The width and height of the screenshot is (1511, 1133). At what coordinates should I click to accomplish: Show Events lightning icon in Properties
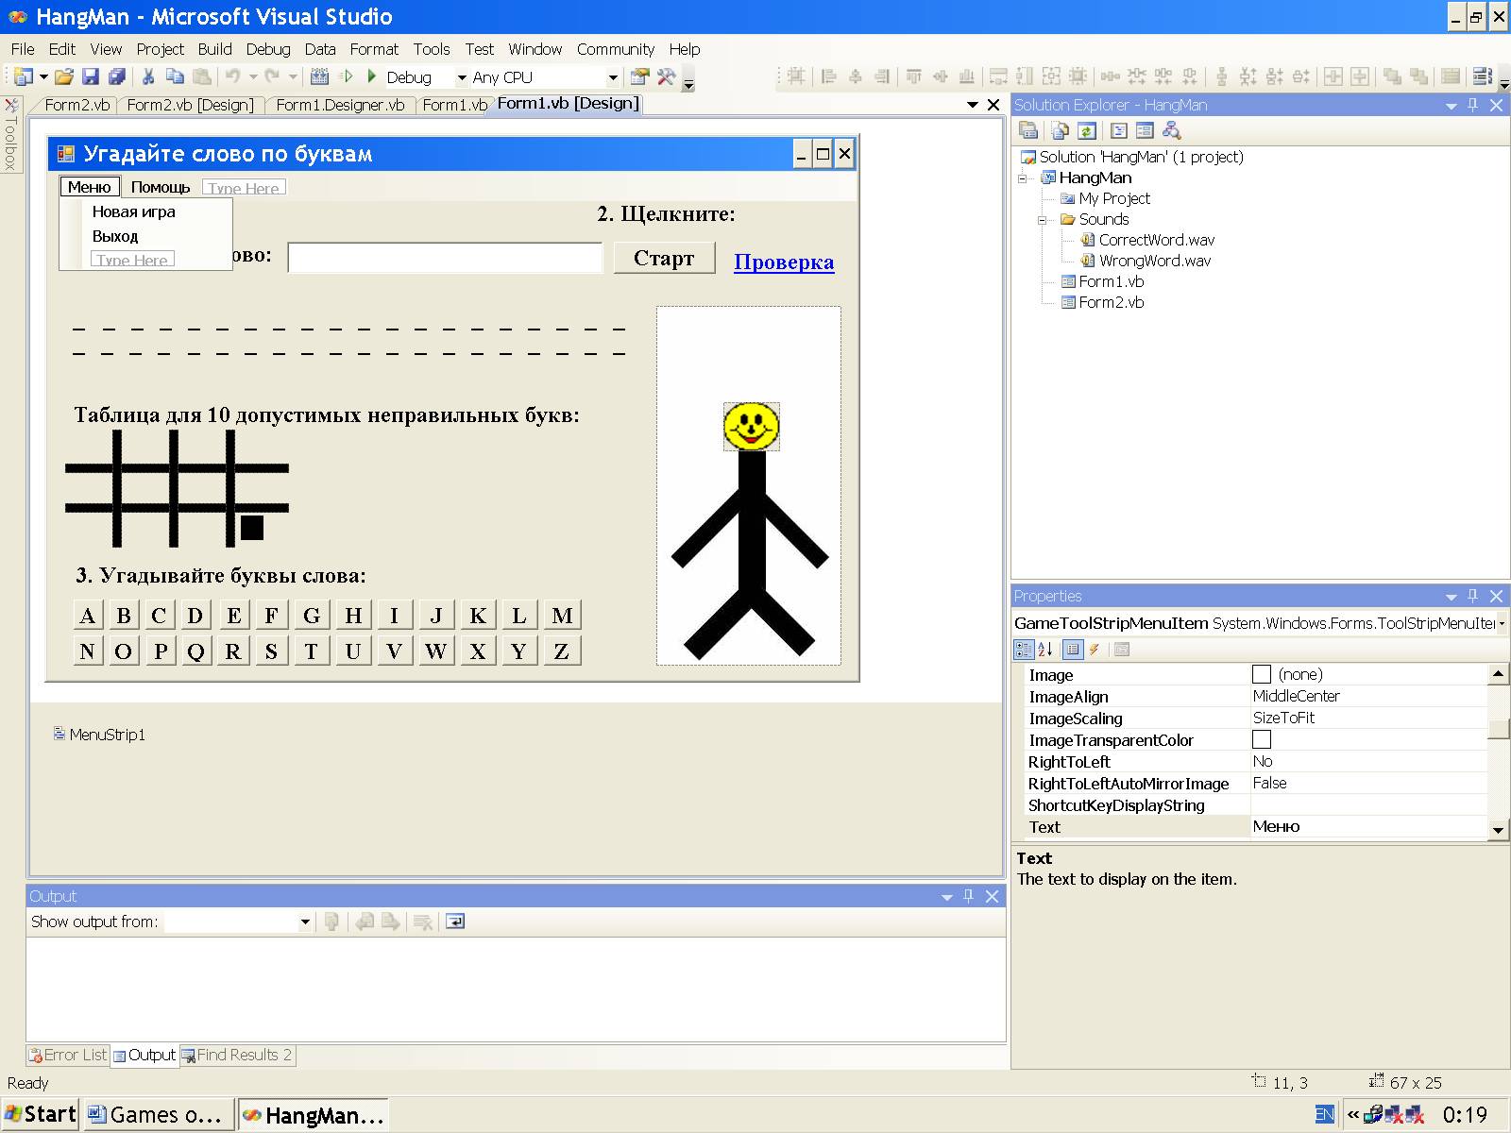click(x=1095, y=650)
